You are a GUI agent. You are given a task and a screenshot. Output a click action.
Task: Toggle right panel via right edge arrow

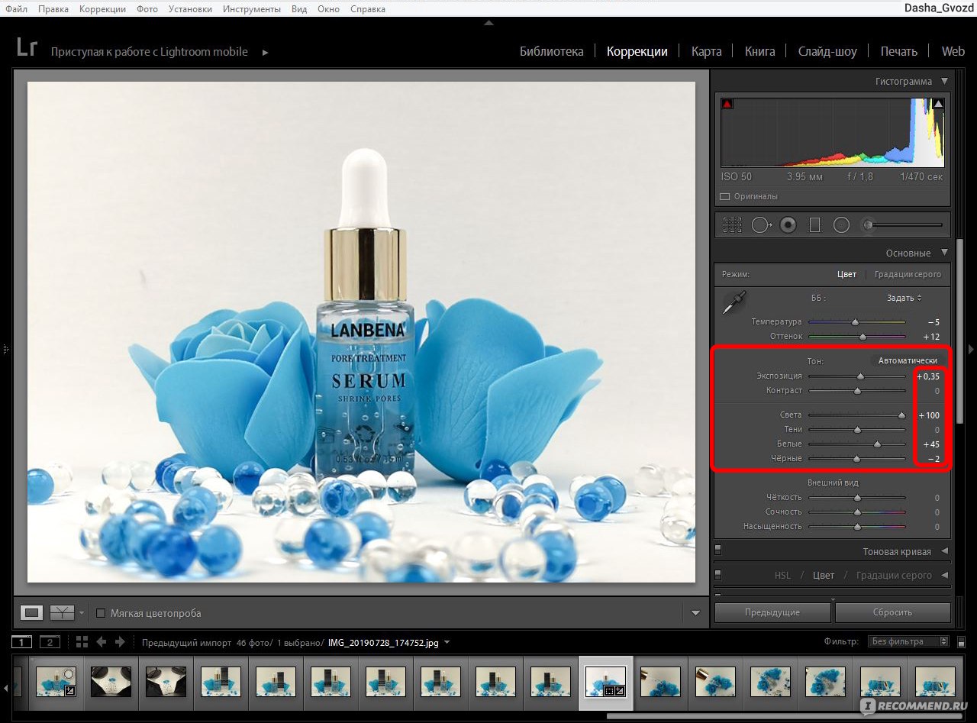pyautogui.click(x=971, y=349)
